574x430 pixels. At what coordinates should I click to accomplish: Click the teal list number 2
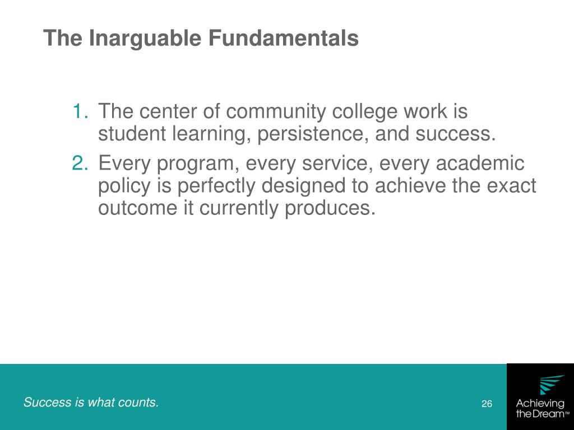[80, 163]
